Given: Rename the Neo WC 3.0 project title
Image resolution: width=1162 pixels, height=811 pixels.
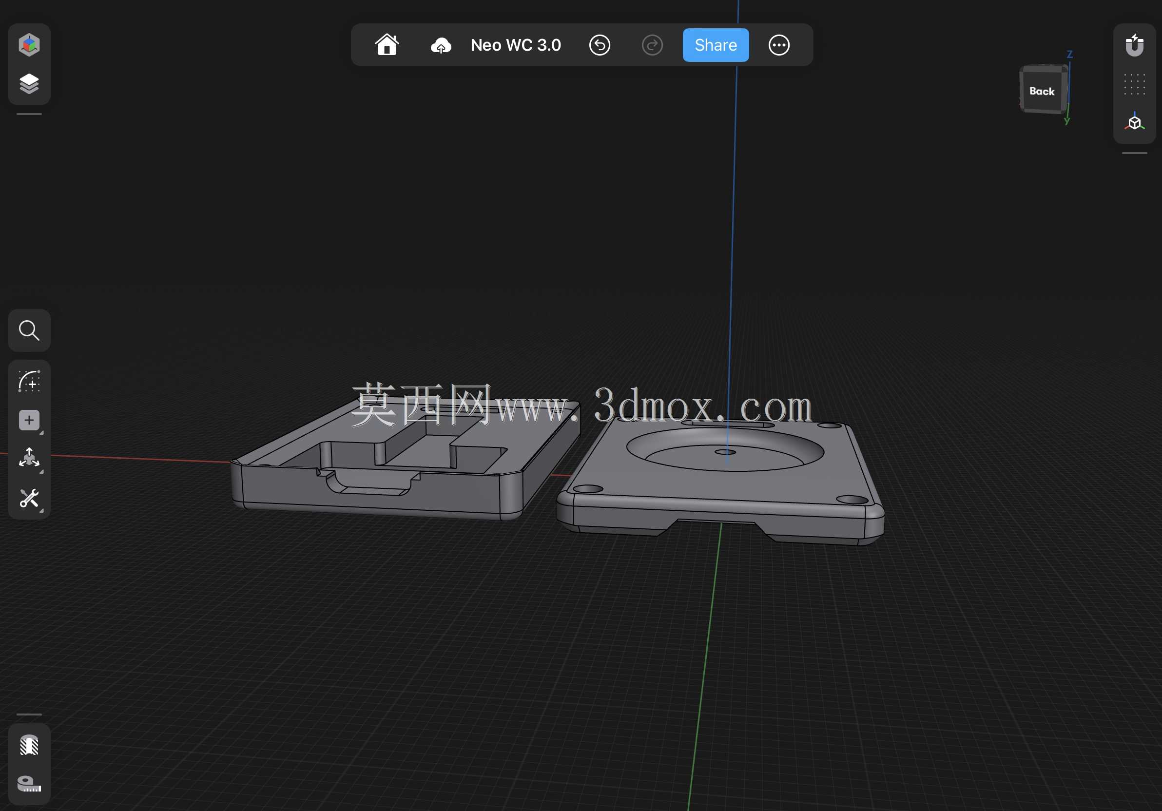Looking at the screenshot, I should pos(516,45).
